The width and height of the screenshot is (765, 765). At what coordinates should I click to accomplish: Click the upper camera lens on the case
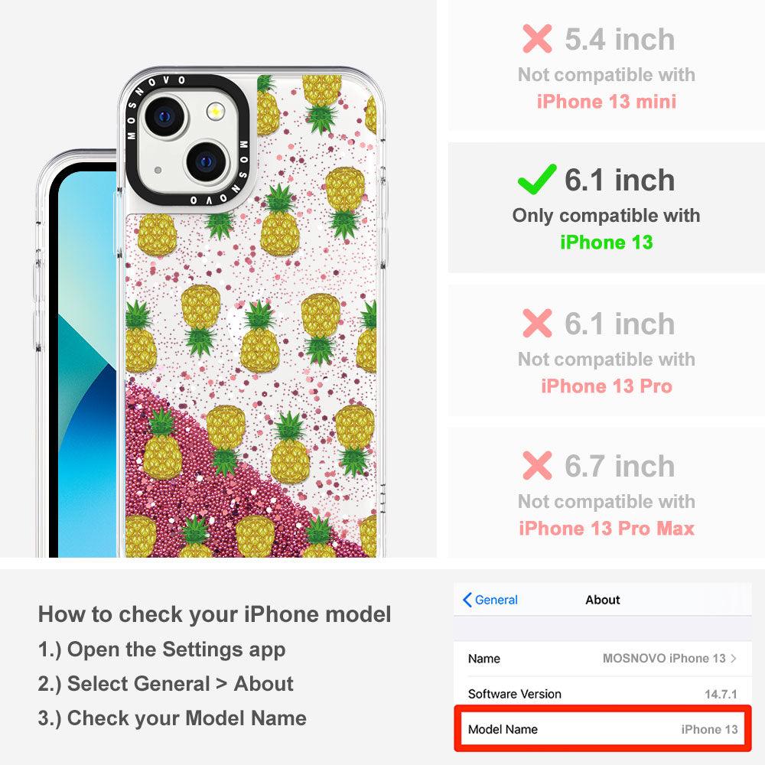pyautogui.click(x=165, y=117)
